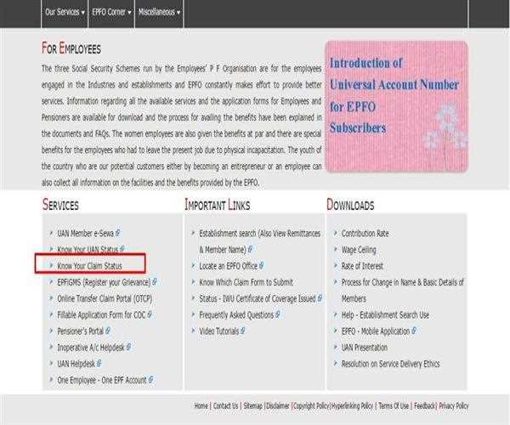
Task: Click the external link icon beside Video Tutorials
Action: point(242,331)
